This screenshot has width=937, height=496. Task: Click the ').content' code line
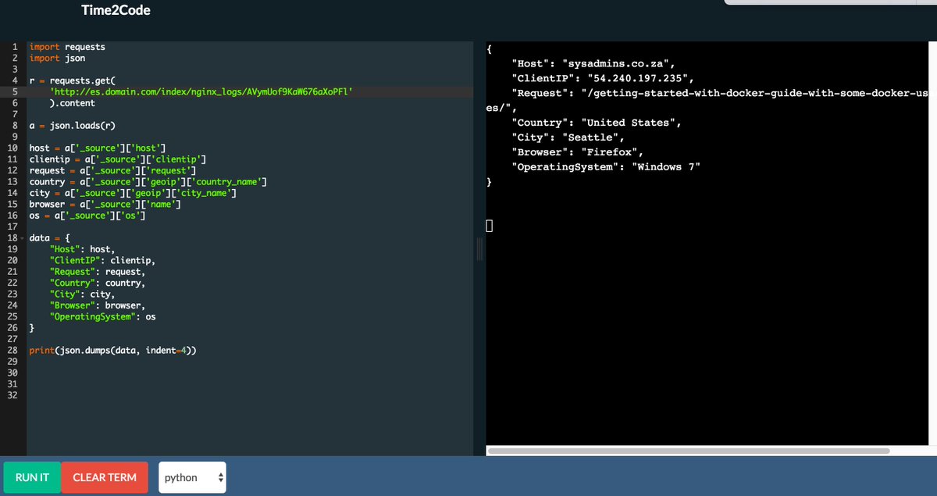[73, 103]
